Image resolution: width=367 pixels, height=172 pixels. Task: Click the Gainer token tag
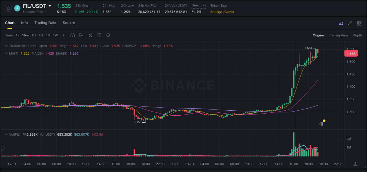pos(229,12)
